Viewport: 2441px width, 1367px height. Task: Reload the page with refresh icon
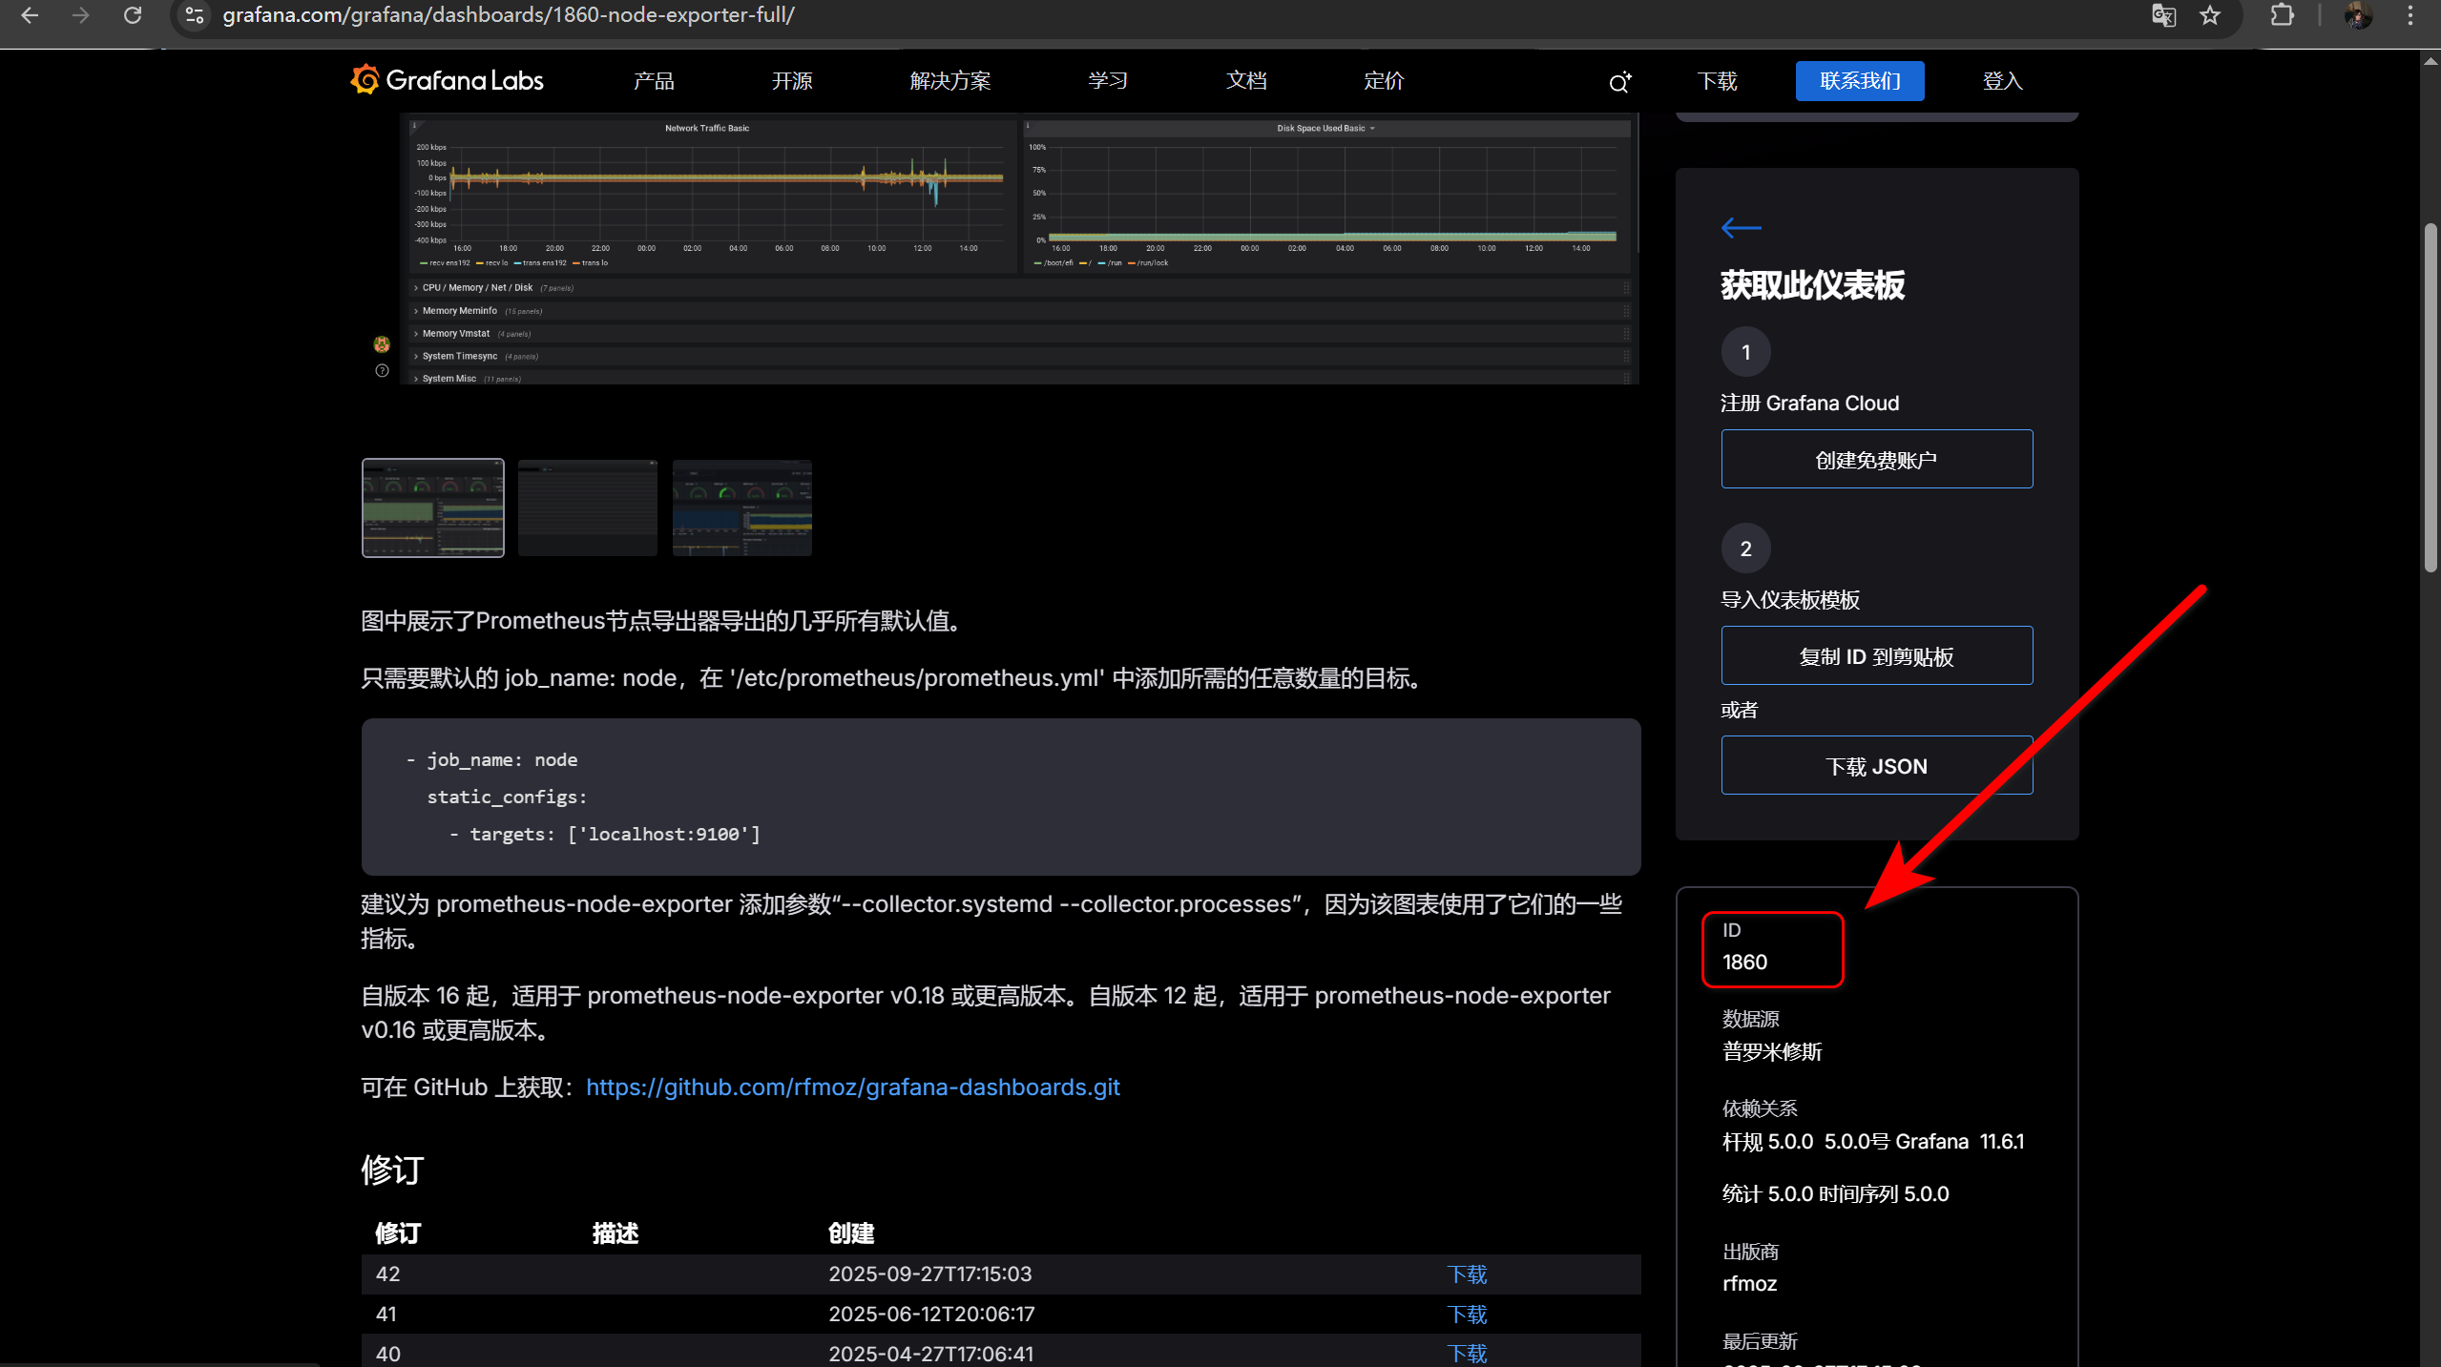click(133, 15)
